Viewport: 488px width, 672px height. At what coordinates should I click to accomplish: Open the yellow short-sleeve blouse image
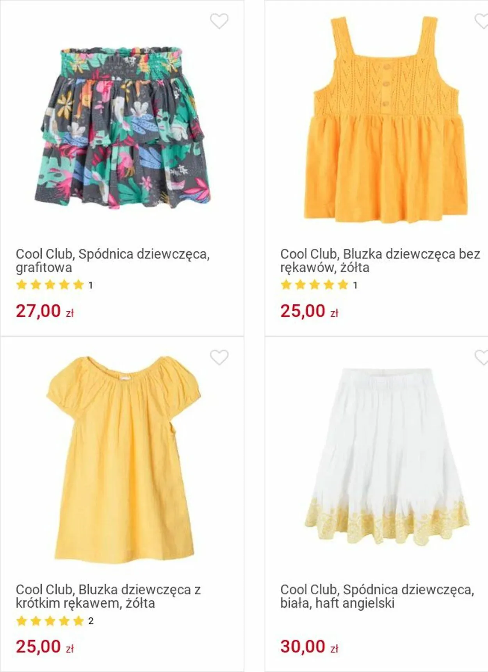tap(123, 459)
